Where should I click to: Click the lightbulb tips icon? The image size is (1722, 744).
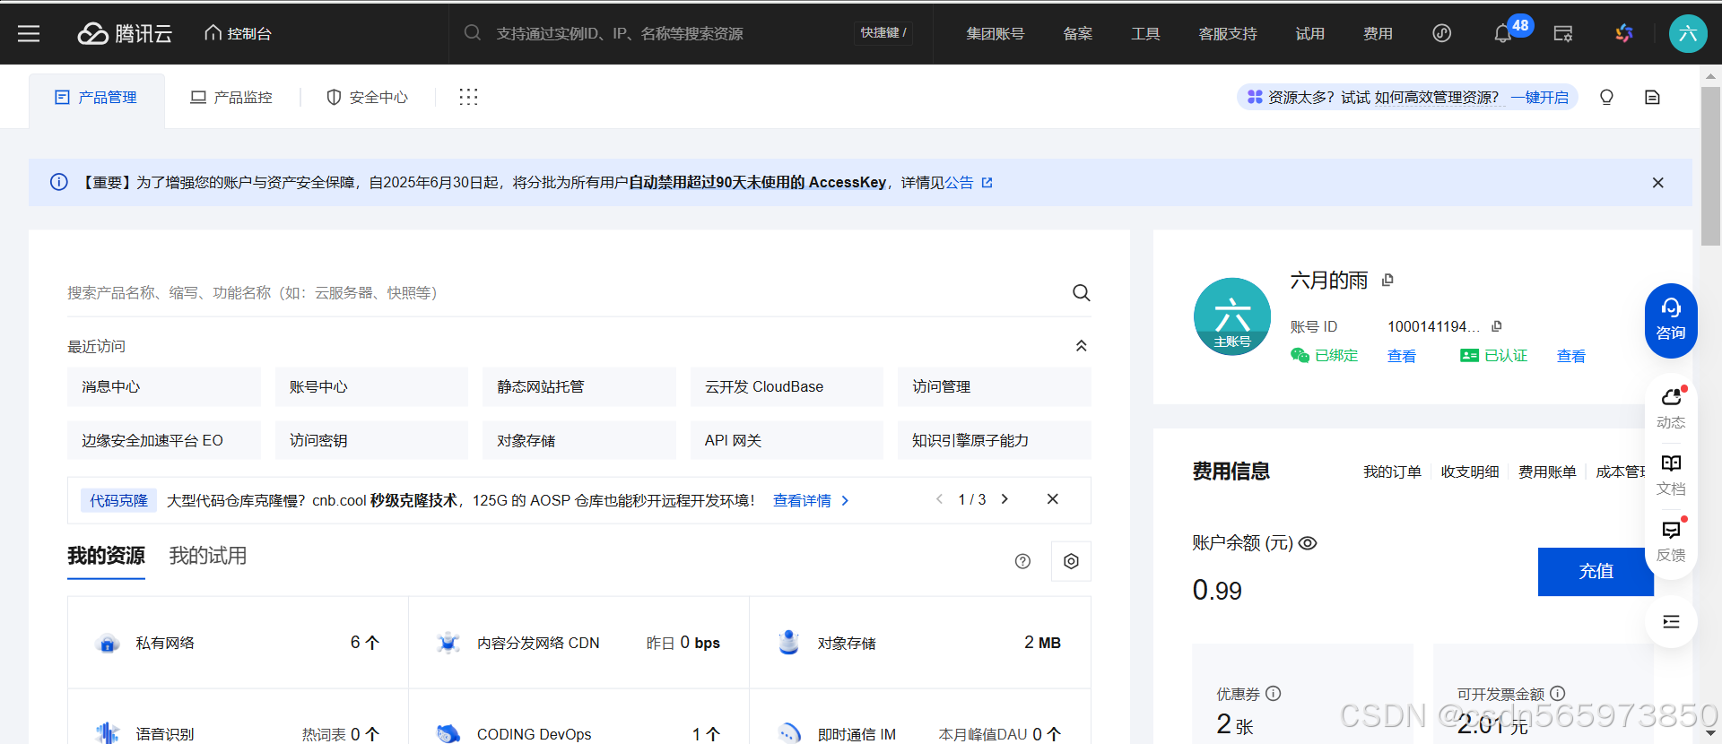(x=1606, y=97)
